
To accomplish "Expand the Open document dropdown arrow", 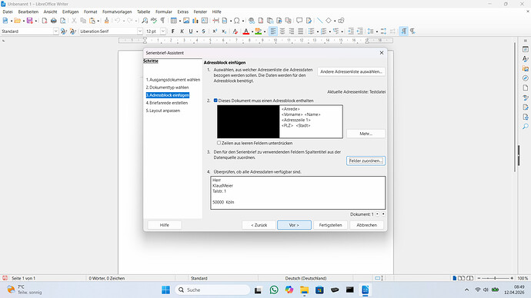I will tap(23, 21).
